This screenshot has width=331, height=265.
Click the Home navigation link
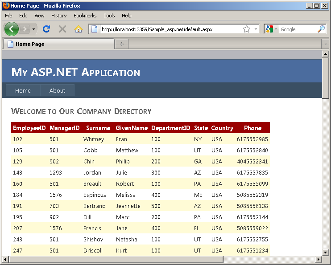[x=23, y=90]
